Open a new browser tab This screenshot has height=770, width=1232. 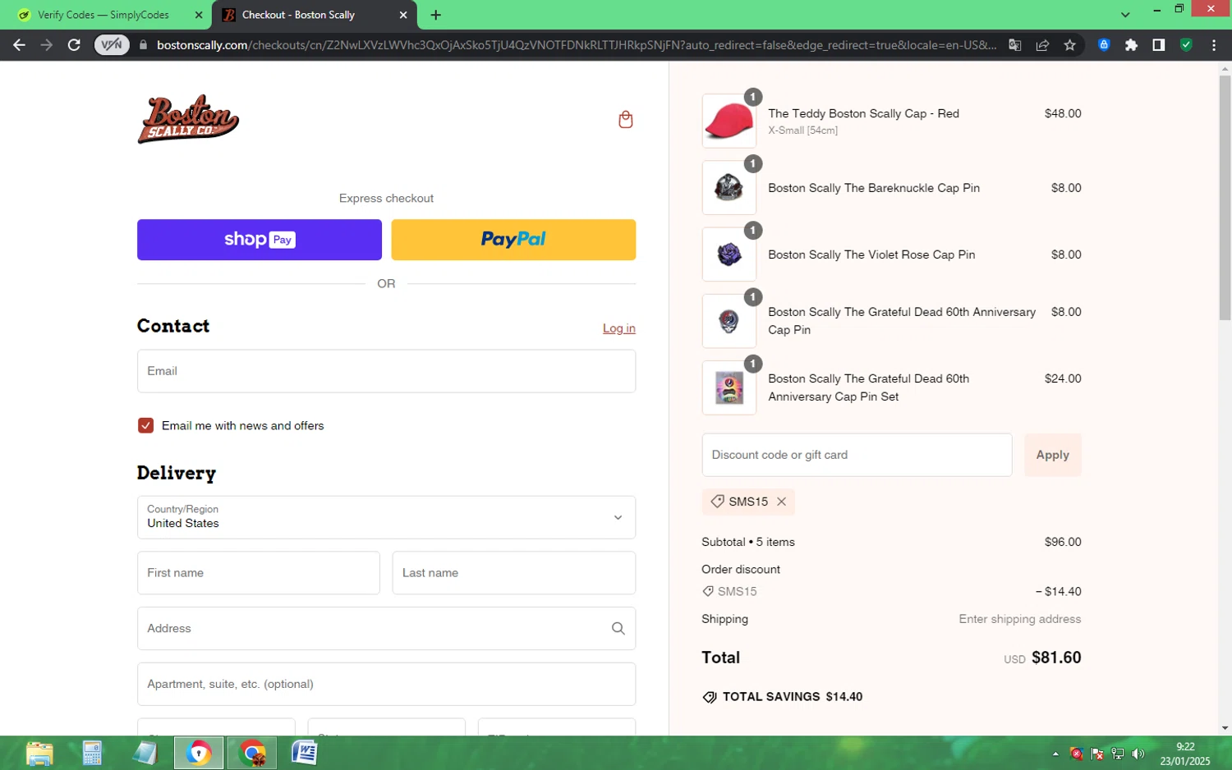tap(435, 15)
